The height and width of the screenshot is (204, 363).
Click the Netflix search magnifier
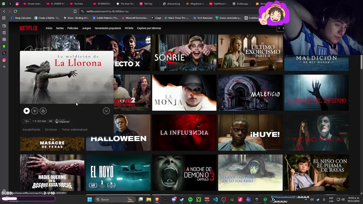(x=279, y=28)
